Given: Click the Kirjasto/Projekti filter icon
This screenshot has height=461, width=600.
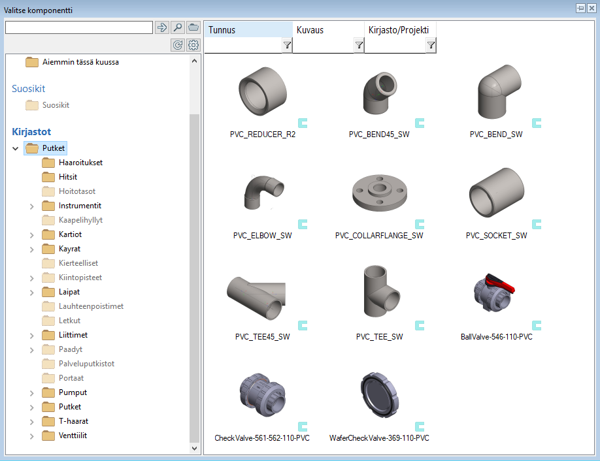Looking at the screenshot, I should coord(431,45).
